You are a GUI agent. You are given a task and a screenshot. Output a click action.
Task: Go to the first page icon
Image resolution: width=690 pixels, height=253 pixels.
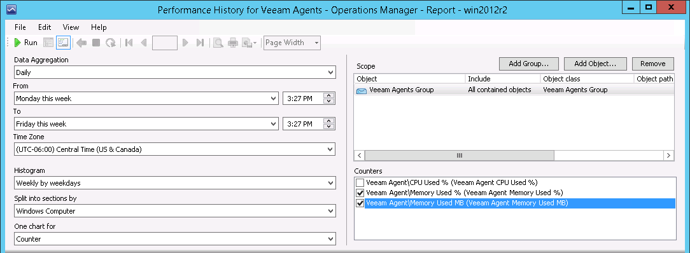(x=129, y=43)
